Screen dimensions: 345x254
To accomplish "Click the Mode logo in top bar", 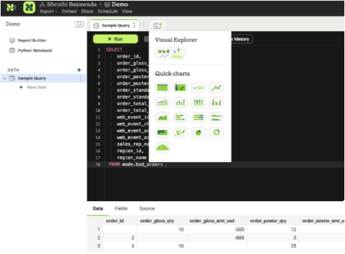I will click(x=11, y=7).
